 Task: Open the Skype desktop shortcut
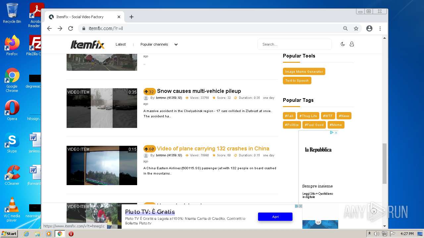click(x=12, y=143)
